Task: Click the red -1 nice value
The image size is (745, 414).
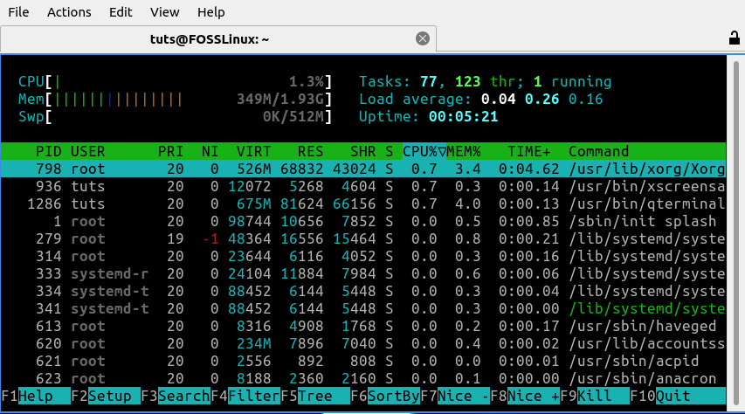Action: coord(210,238)
